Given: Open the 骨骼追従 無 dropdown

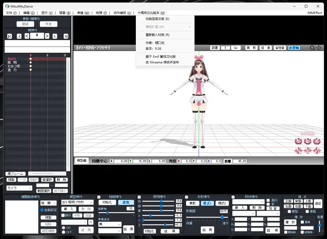Looking at the screenshot, I should point(110,224).
